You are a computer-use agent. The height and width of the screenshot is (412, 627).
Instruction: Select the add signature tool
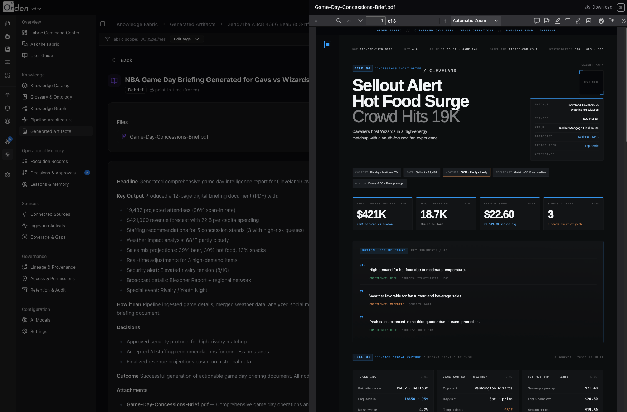click(547, 21)
